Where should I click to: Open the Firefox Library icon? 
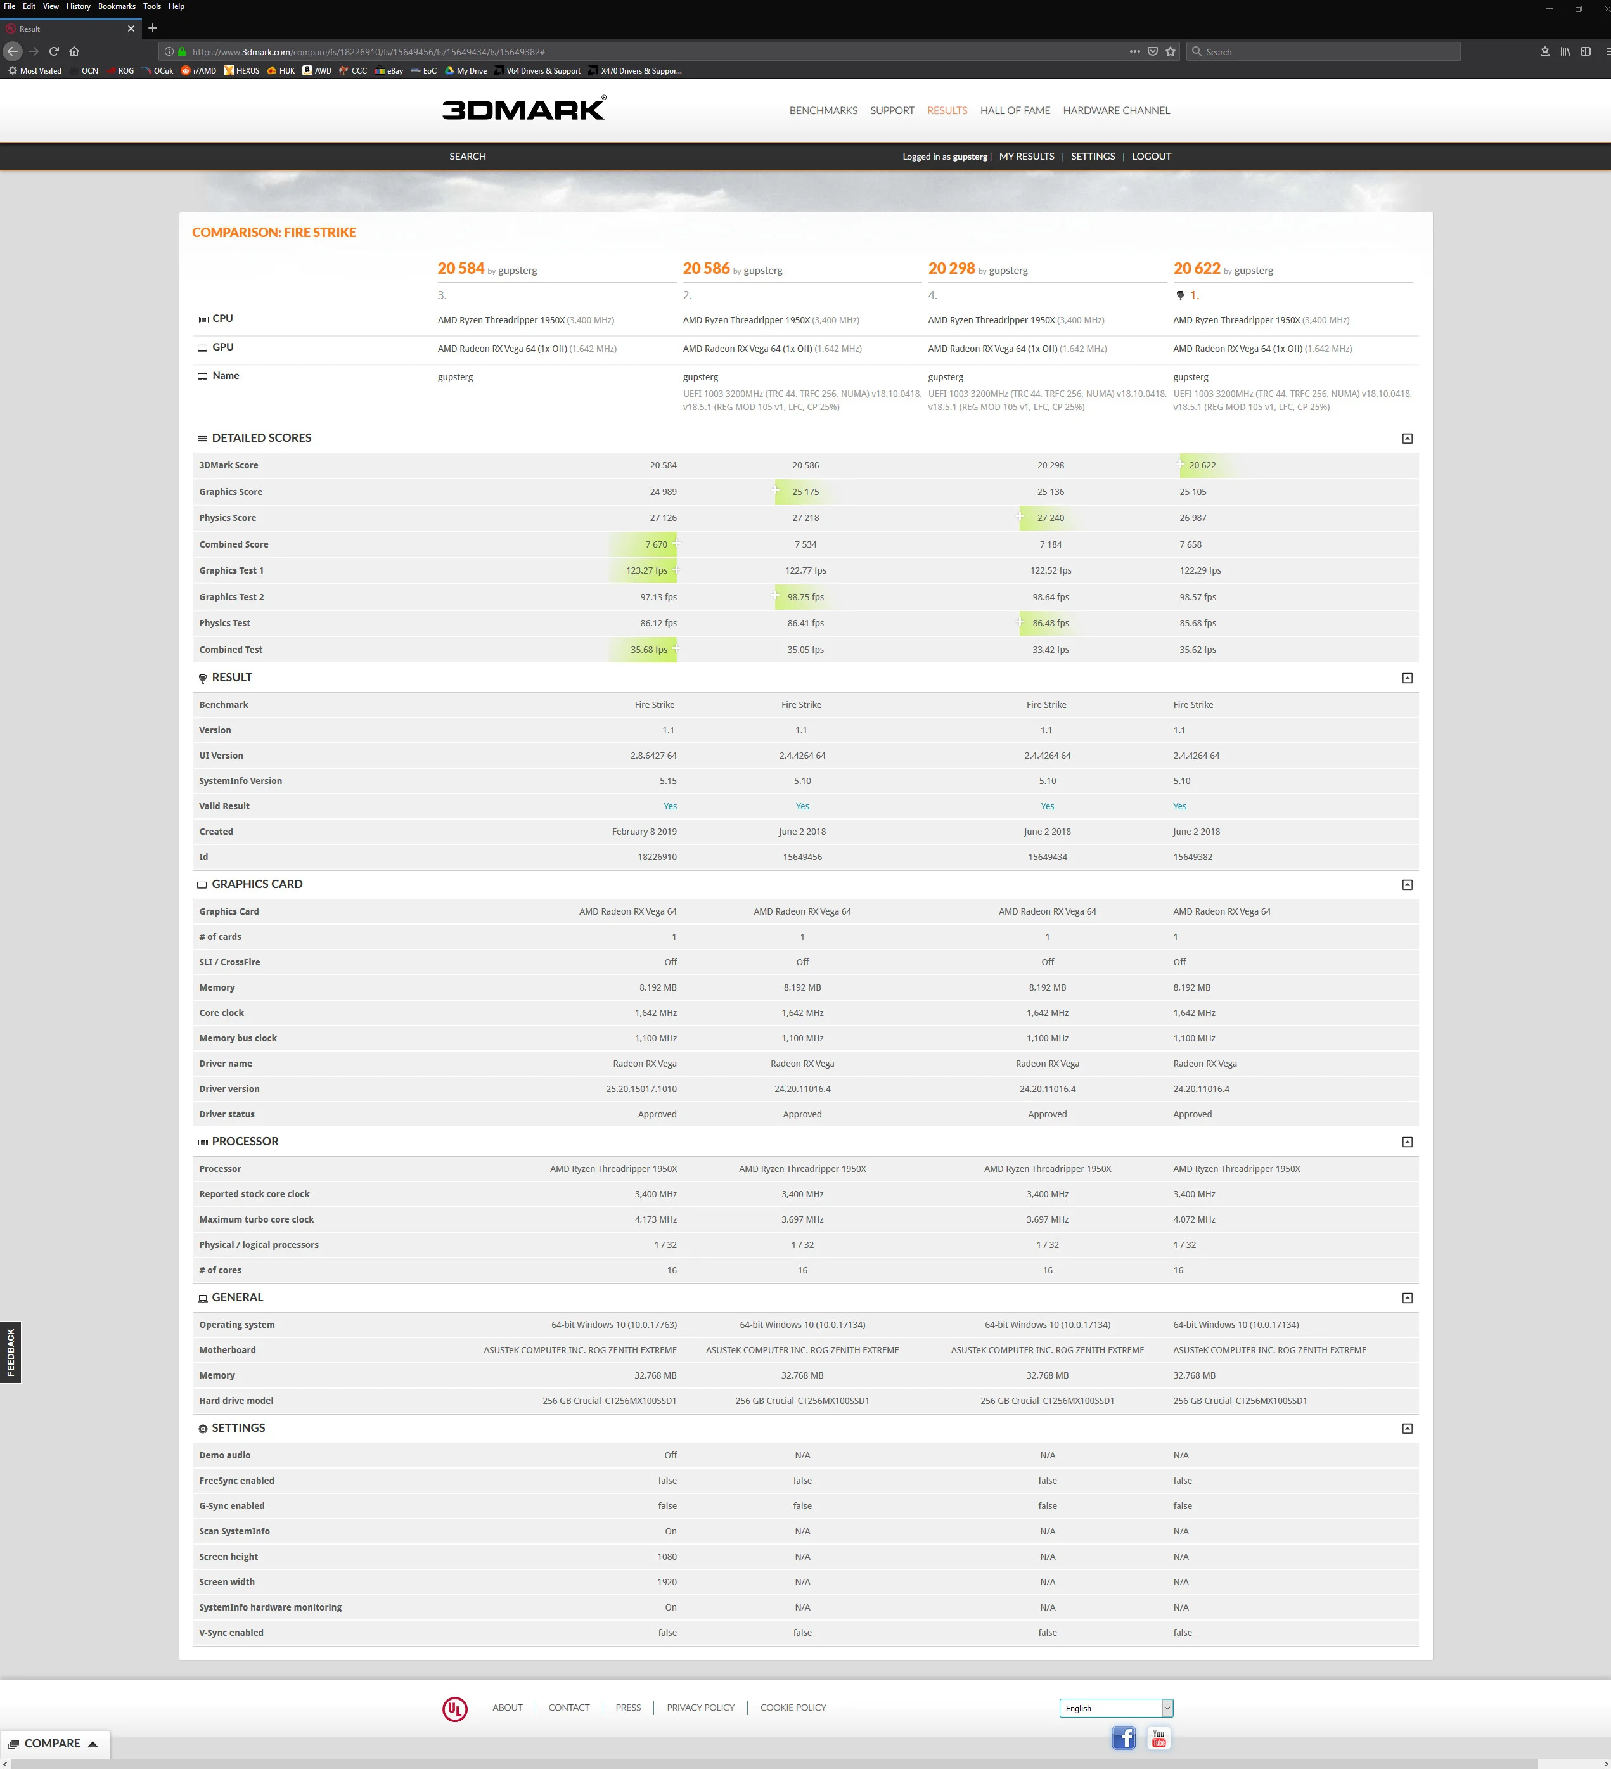(x=1565, y=51)
